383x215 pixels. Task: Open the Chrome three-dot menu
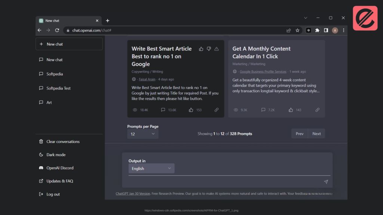click(344, 30)
